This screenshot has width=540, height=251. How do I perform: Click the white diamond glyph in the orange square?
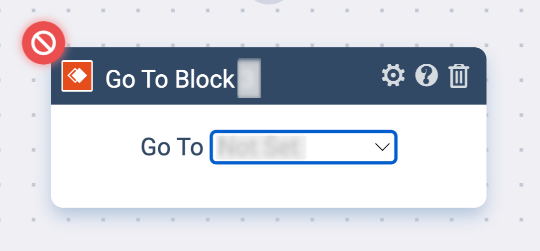pyautogui.click(x=77, y=76)
